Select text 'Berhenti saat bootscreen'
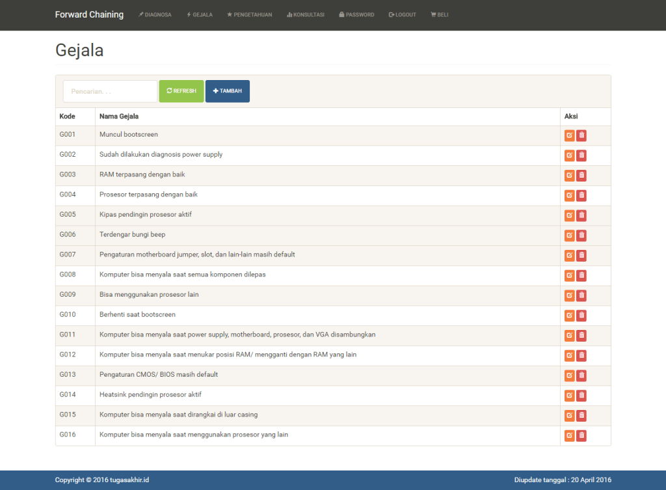The width and height of the screenshot is (666, 490). click(x=137, y=314)
